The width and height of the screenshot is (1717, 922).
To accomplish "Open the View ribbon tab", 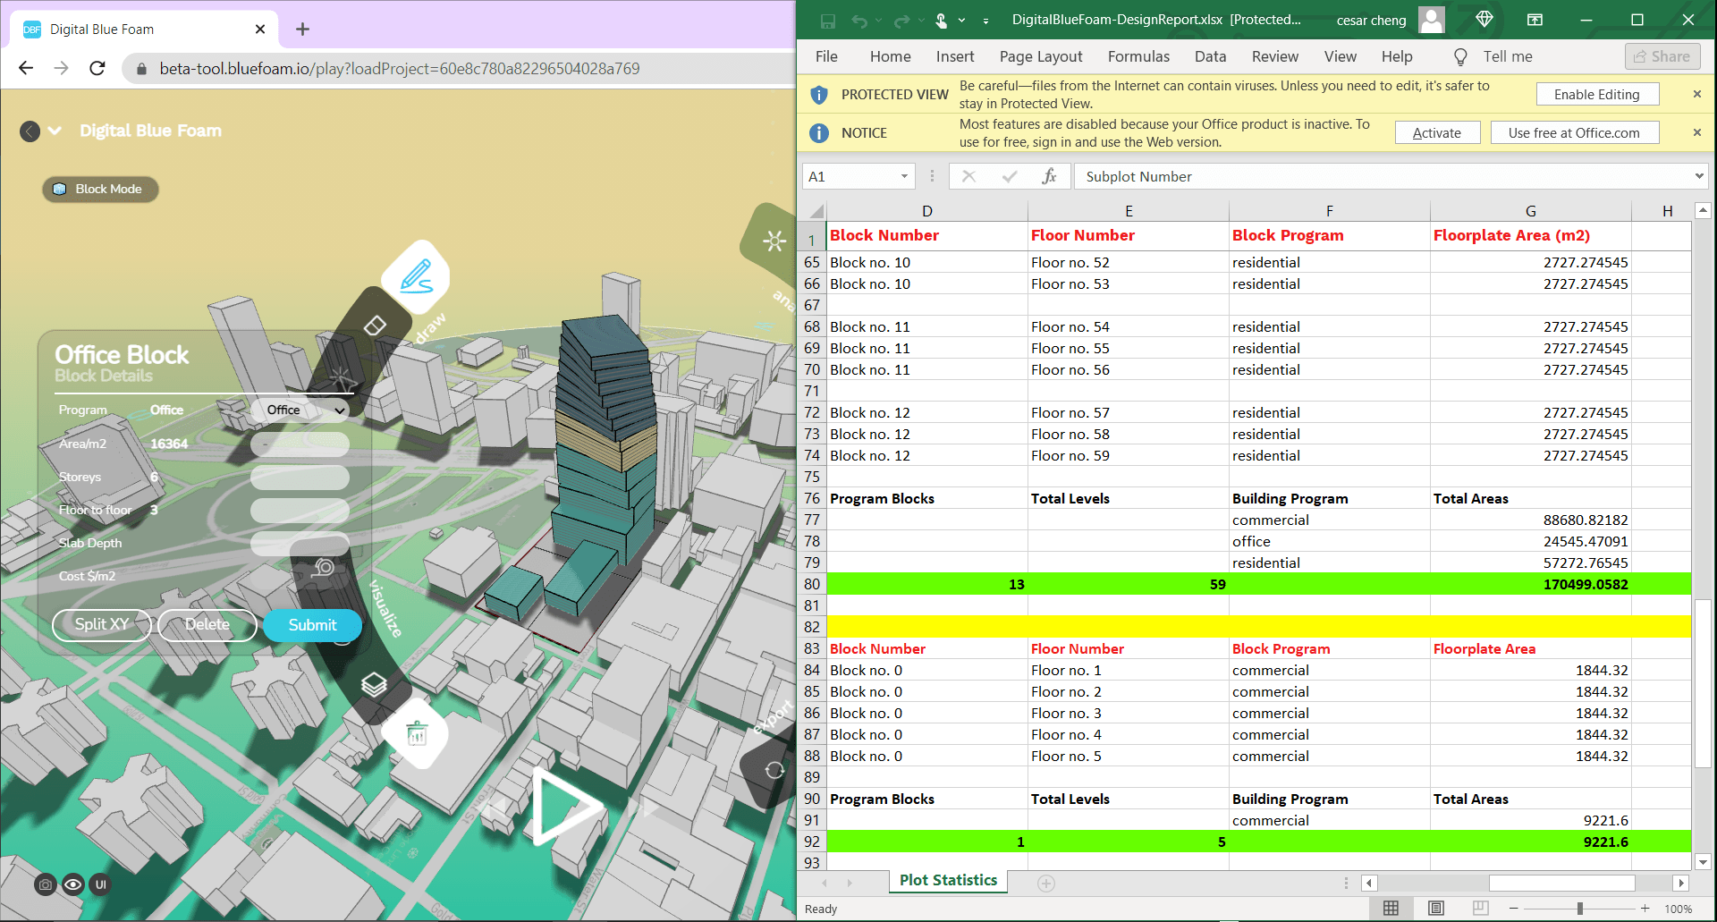I will click(1340, 56).
